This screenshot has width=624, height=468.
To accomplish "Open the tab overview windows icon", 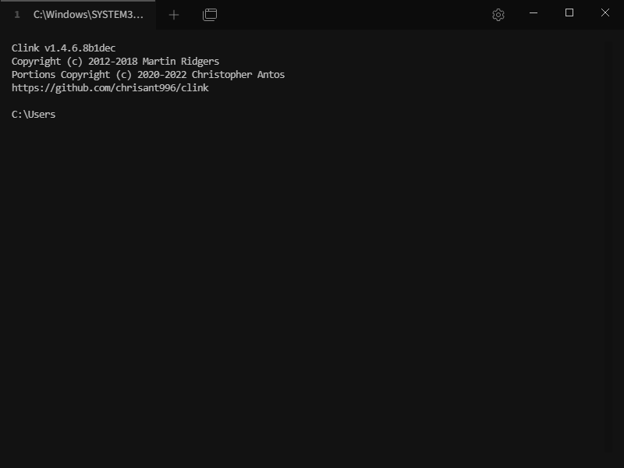I will [x=210, y=15].
